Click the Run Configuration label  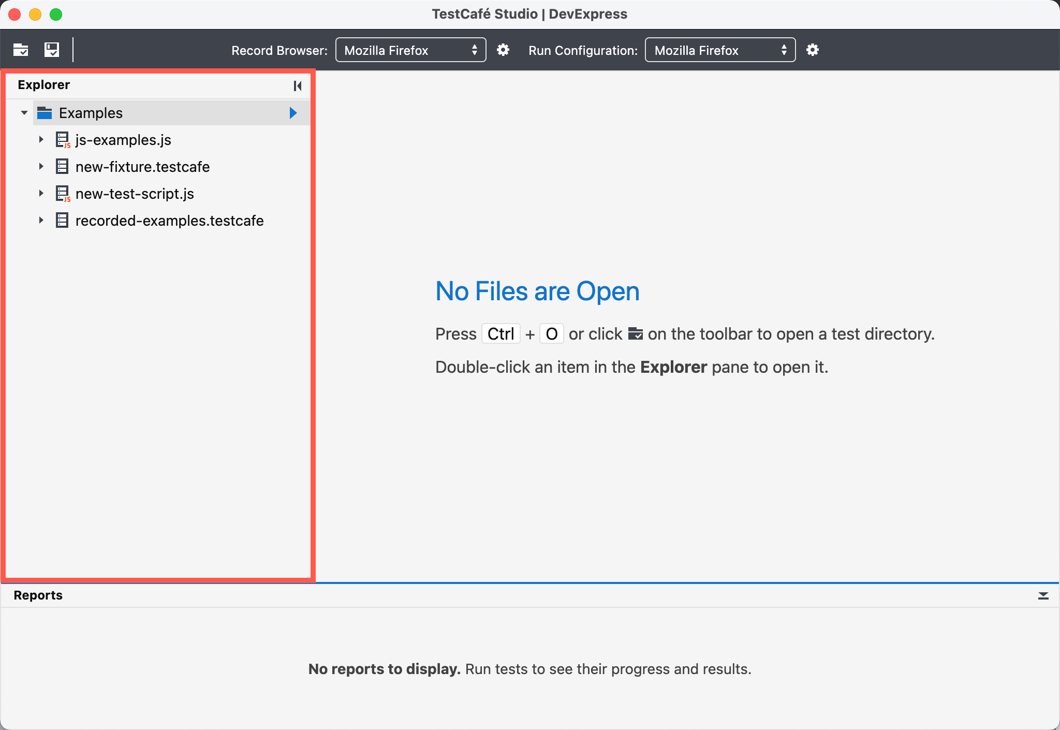coord(583,50)
